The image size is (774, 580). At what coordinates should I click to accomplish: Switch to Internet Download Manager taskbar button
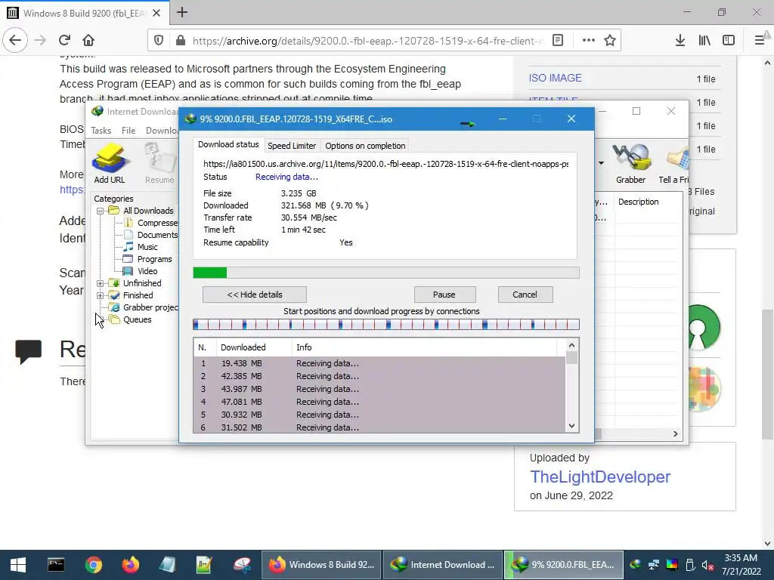[443, 565]
